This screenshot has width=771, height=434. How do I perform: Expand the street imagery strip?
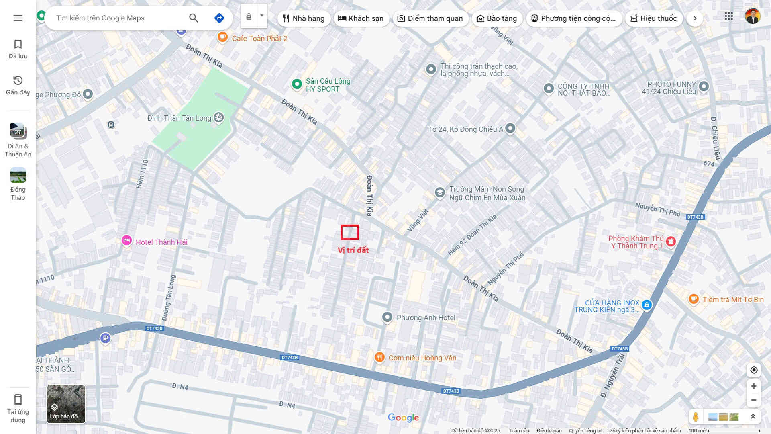click(x=753, y=417)
